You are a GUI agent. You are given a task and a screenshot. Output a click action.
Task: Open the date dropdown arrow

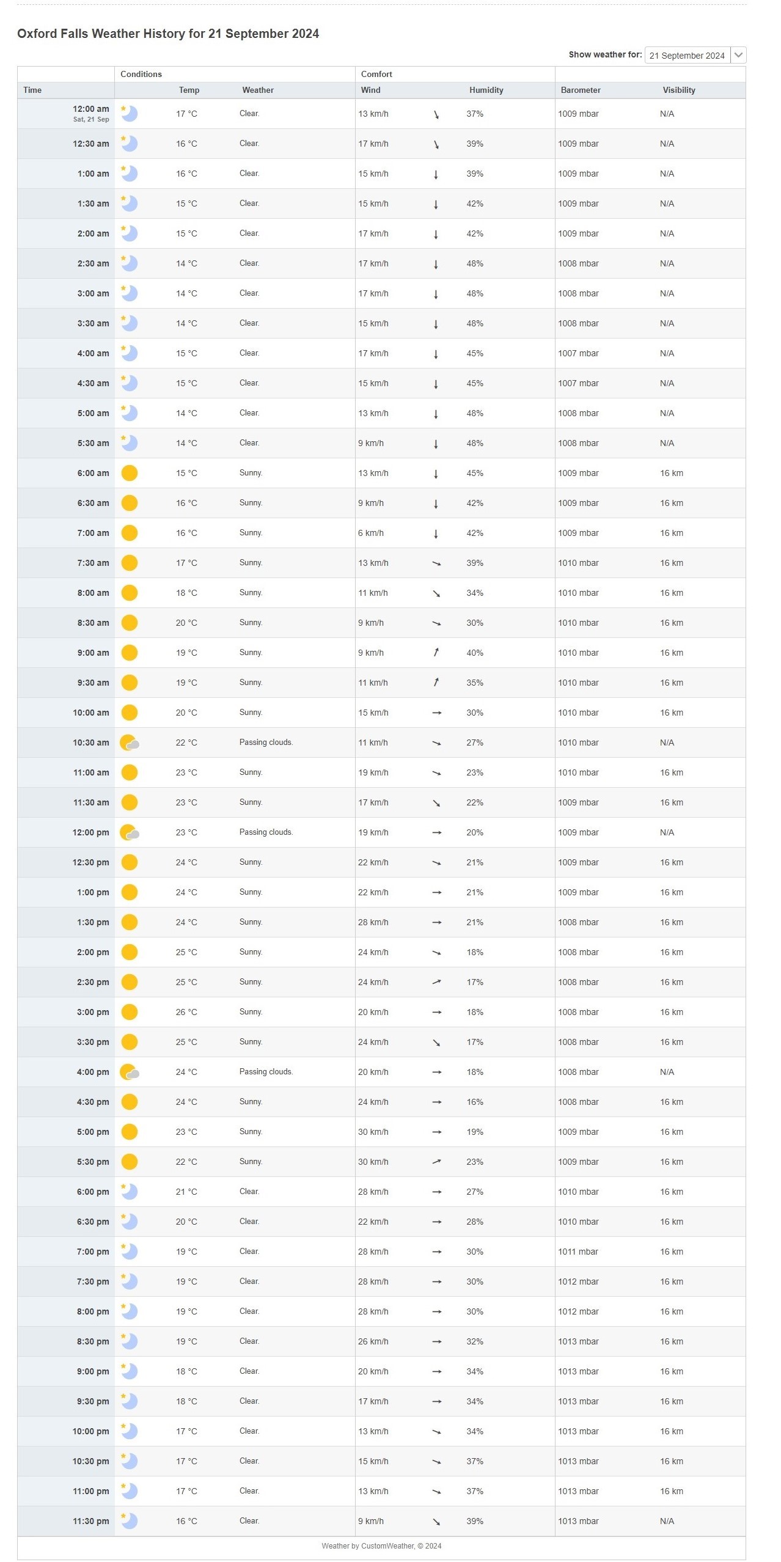(738, 55)
